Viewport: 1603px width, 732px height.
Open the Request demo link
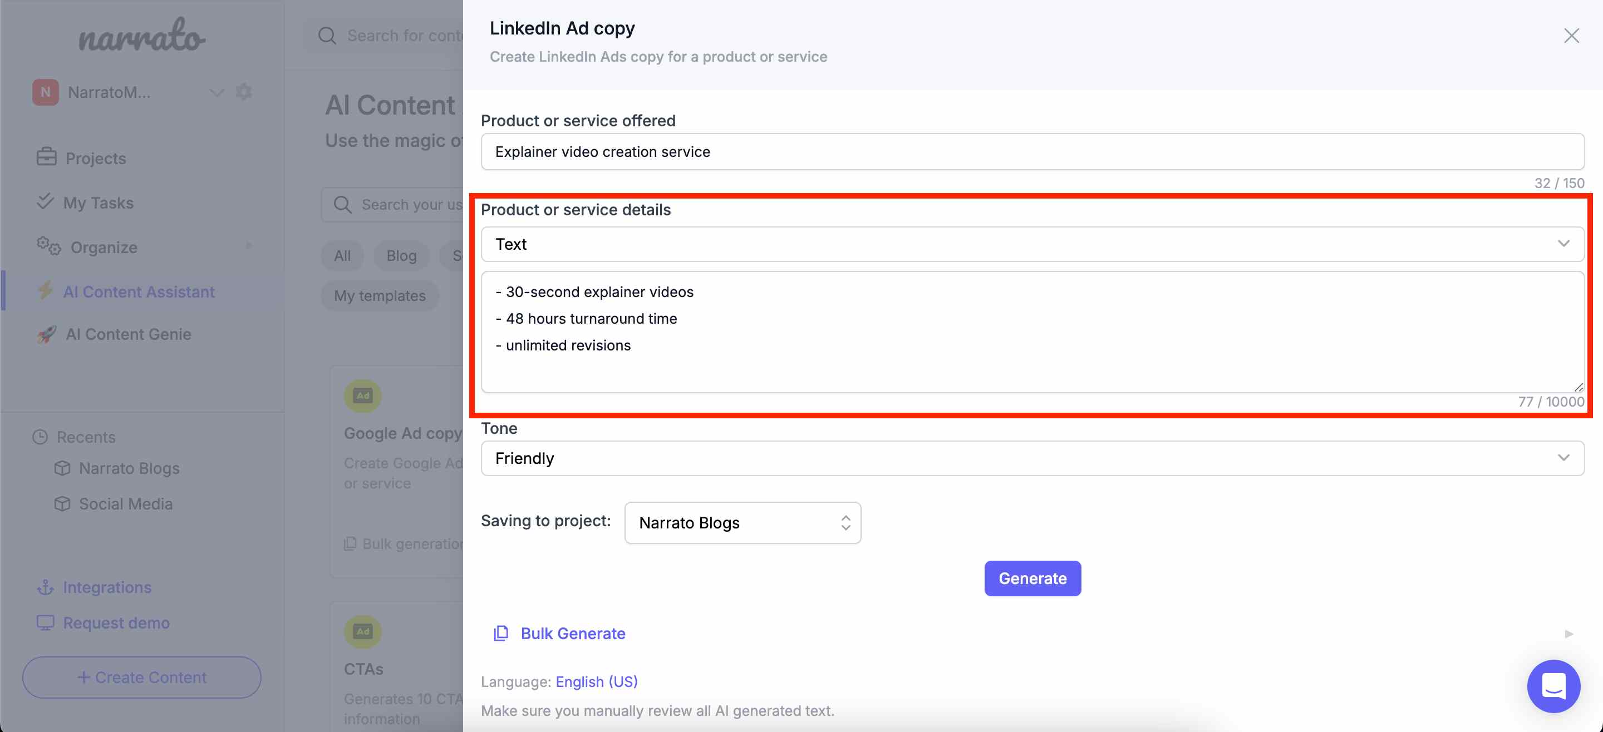[x=116, y=622]
